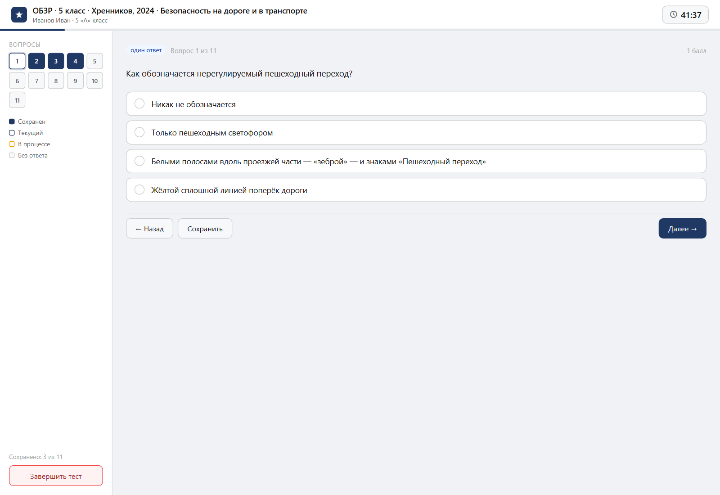Click the question text about пешеходный переход
The width and height of the screenshot is (720, 495).
pyautogui.click(x=239, y=74)
